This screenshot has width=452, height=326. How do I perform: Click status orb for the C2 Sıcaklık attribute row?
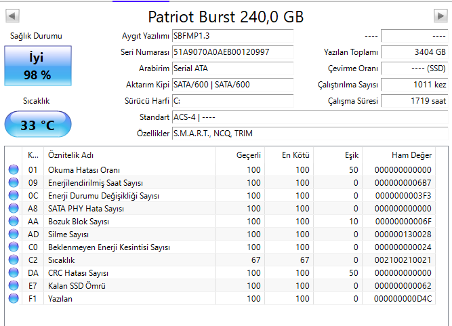click(x=14, y=260)
